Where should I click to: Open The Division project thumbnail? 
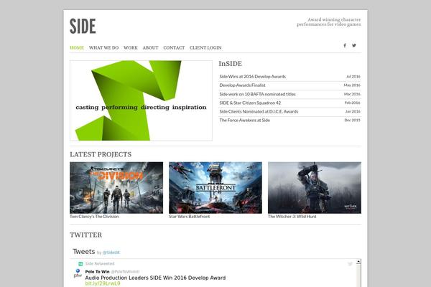116,187
